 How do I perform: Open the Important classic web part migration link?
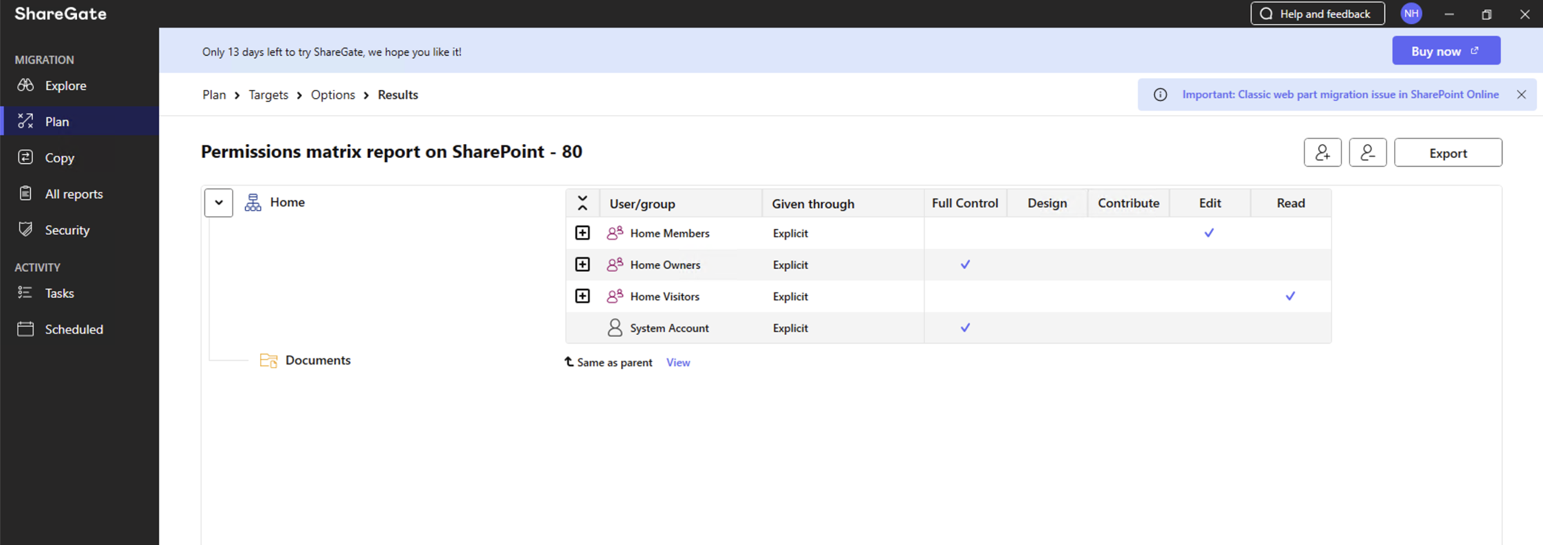tap(1341, 95)
